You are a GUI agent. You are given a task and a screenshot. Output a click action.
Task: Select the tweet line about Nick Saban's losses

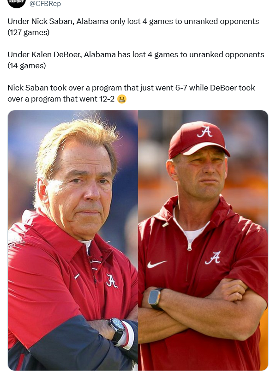point(133,21)
